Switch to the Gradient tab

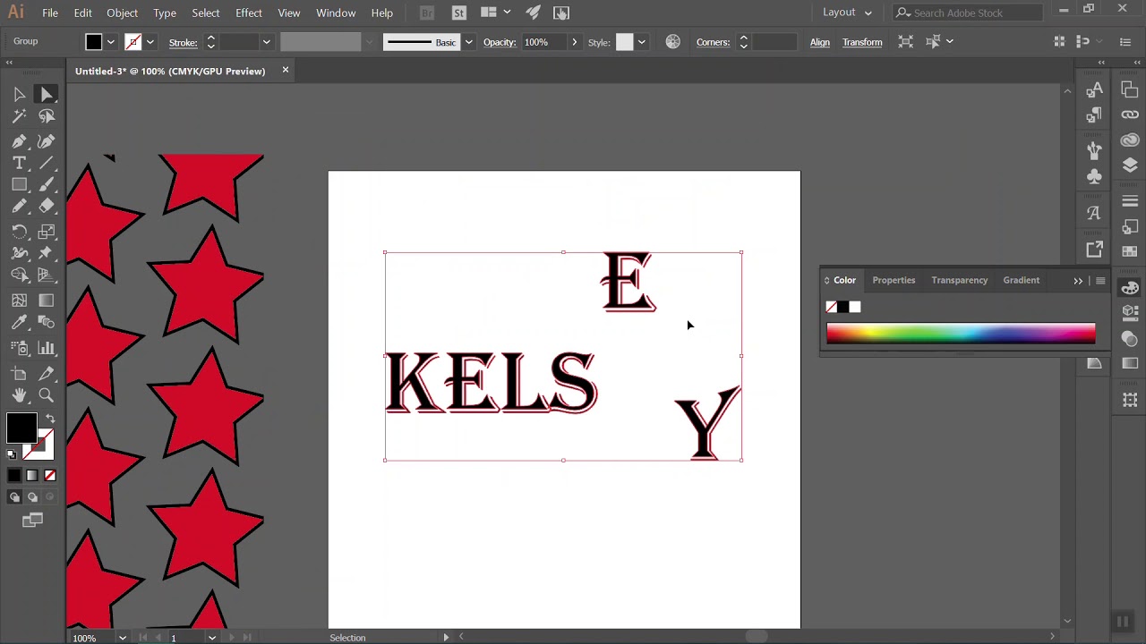click(1021, 280)
